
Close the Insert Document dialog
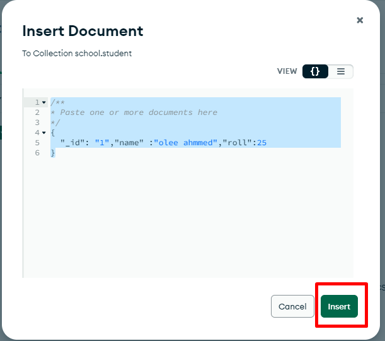pos(360,20)
